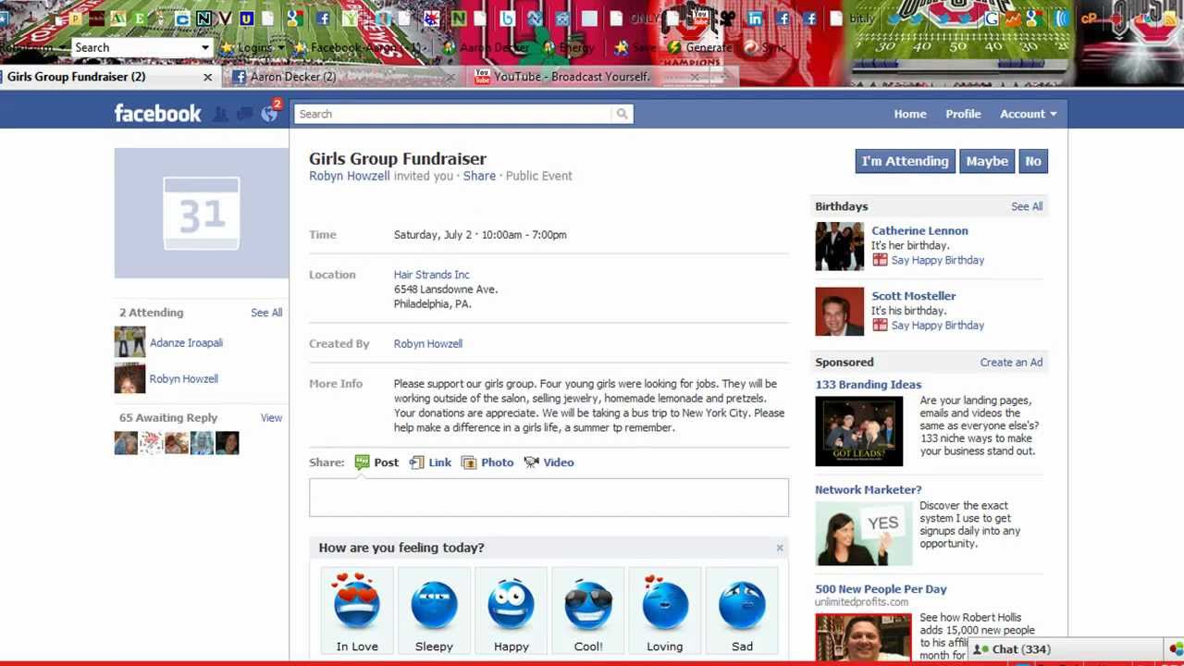The height and width of the screenshot is (666, 1184).
Task: Click I'm Attending button
Action: tap(905, 161)
